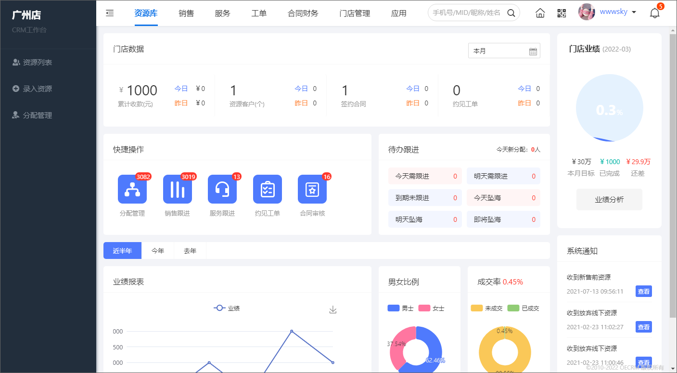Image resolution: width=677 pixels, height=373 pixels.
Task: Select the 去年 tab
Action: [190, 251]
